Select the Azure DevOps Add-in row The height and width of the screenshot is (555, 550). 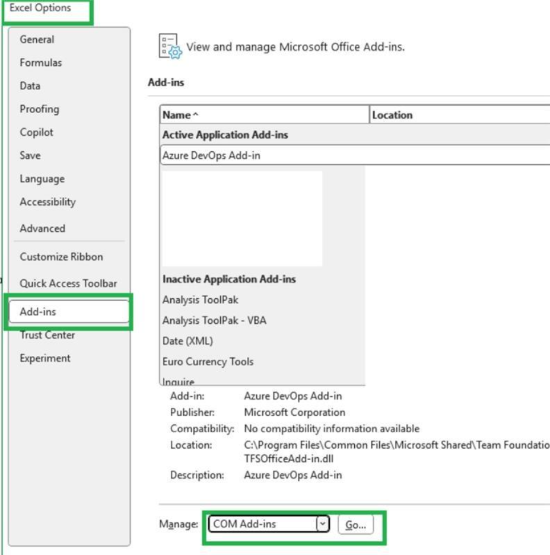click(x=355, y=155)
